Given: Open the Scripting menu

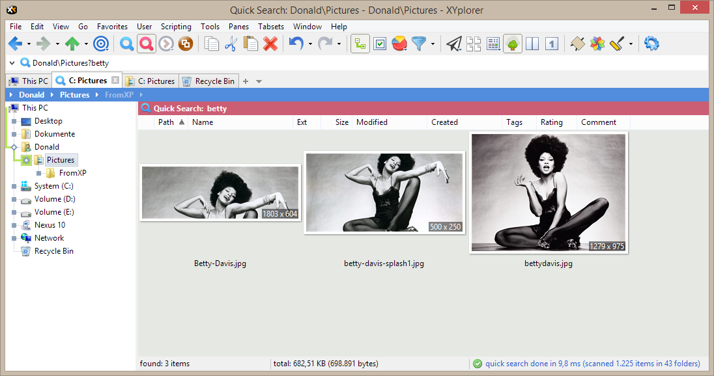Looking at the screenshot, I should tap(176, 27).
